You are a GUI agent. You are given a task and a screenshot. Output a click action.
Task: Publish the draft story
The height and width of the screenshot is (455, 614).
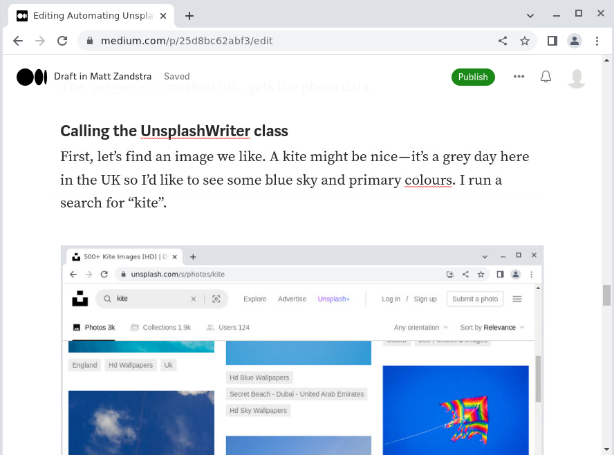pos(473,77)
